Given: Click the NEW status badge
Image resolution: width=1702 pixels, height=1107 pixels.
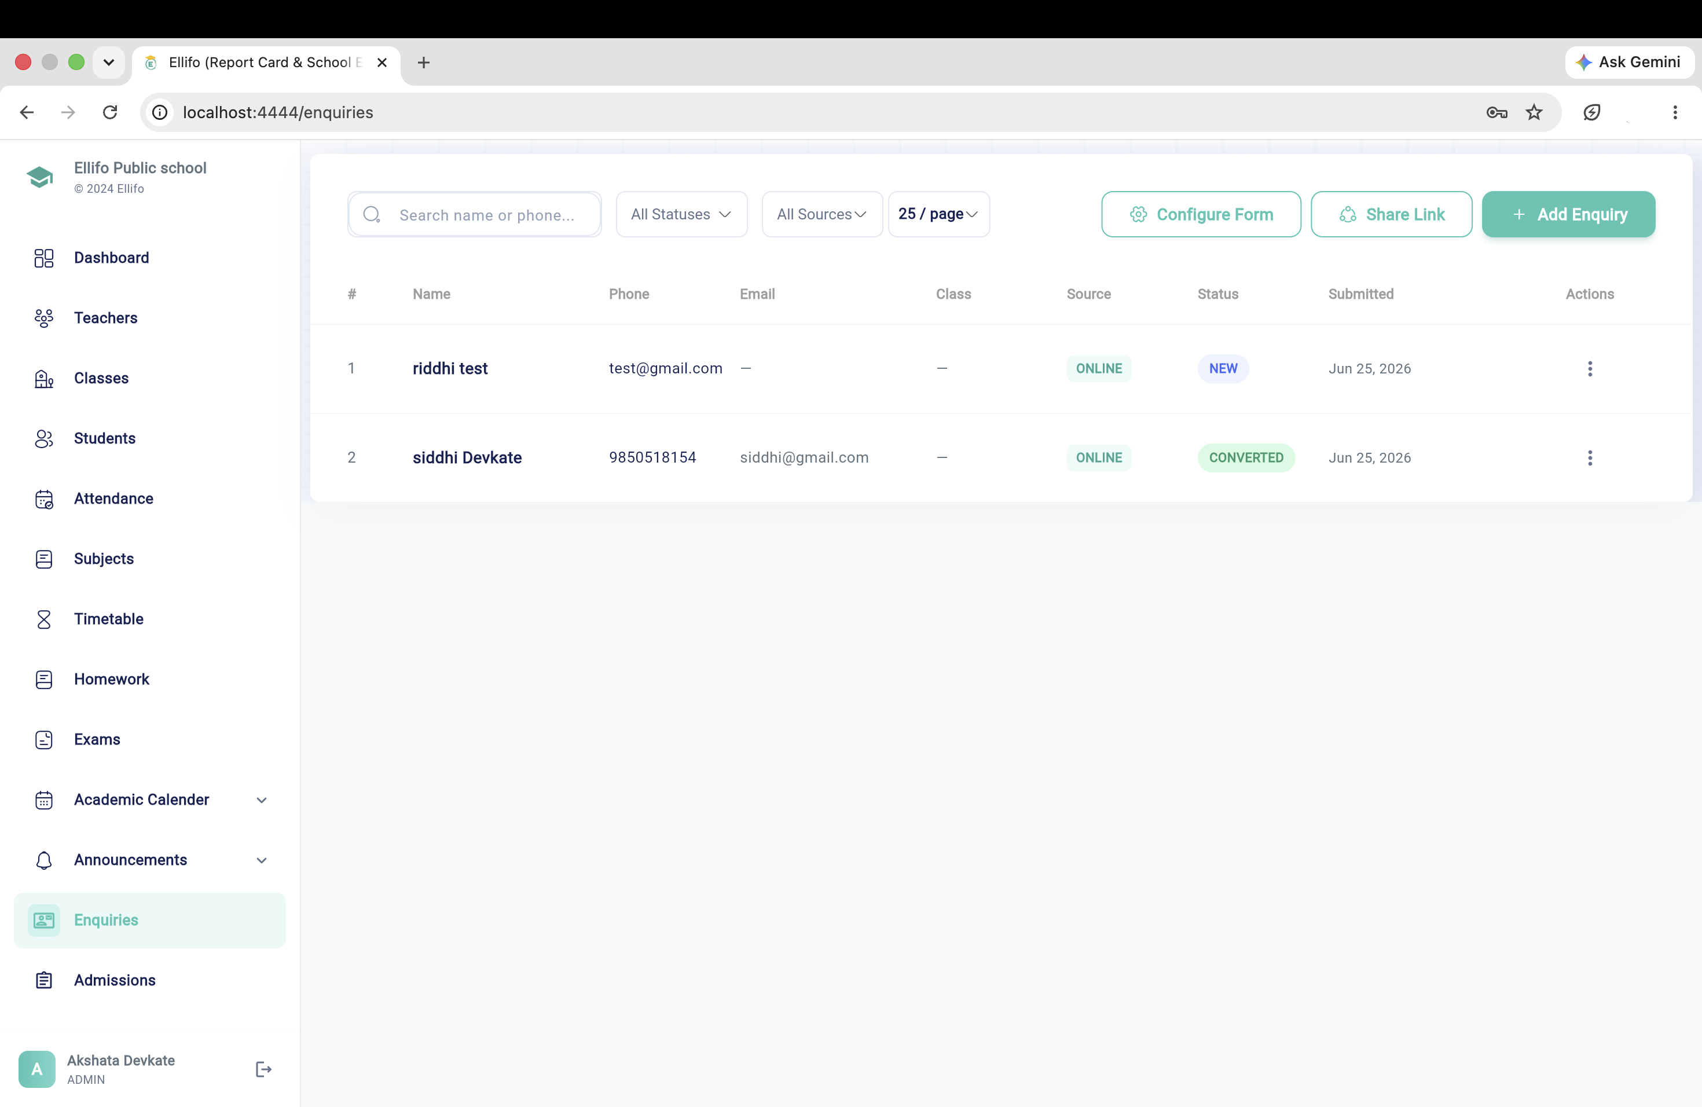Looking at the screenshot, I should click(x=1223, y=368).
